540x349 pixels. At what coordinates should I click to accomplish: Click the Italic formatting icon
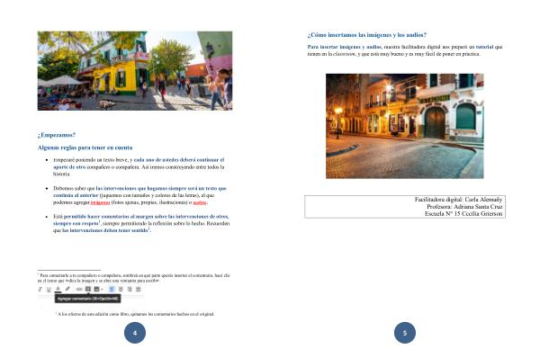tap(40, 289)
